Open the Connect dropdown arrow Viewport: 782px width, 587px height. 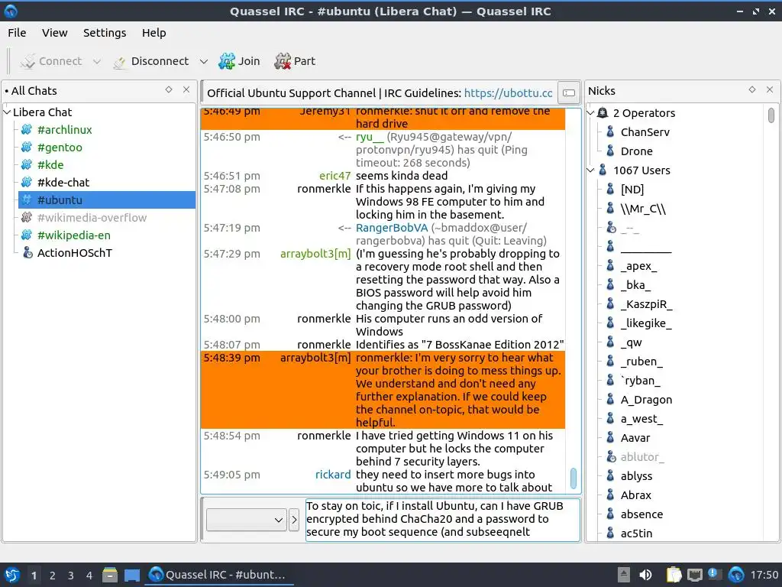97,61
